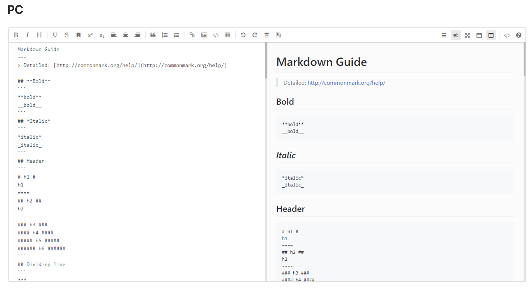Insert a hyperlink
The width and height of the screenshot is (532, 288).
pyautogui.click(x=192, y=35)
